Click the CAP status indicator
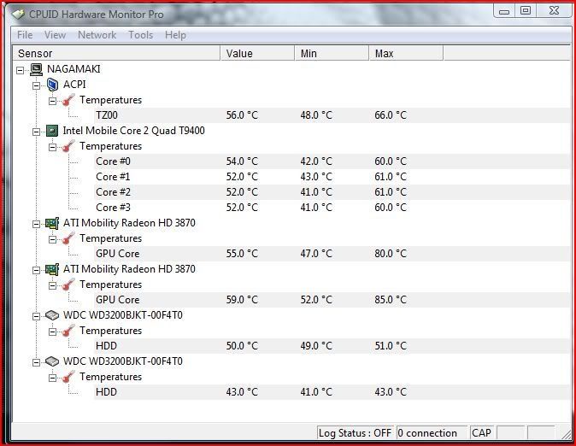 click(481, 433)
